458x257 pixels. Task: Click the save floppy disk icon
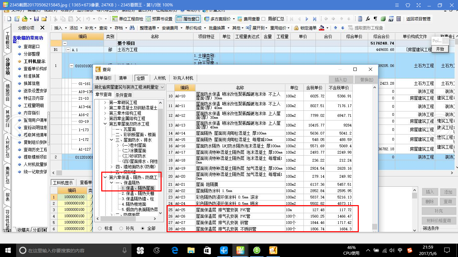(x=36, y=19)
